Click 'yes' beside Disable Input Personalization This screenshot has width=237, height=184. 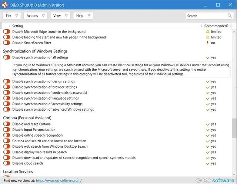(213, 130)
